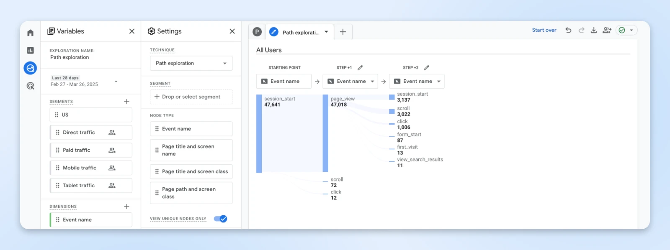Screen dimensions: 670x250
Task: Add a new segment with plus icon
Action: click(126, 102)
